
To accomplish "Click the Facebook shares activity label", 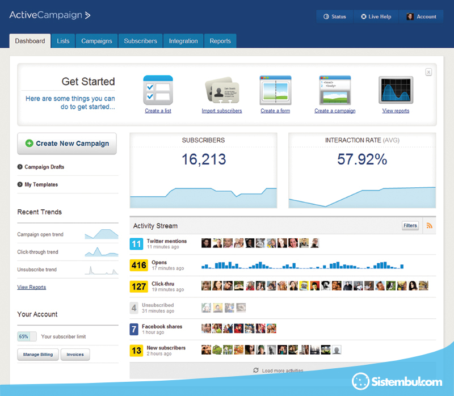I will pyautogui.click(x=162, y=327).
